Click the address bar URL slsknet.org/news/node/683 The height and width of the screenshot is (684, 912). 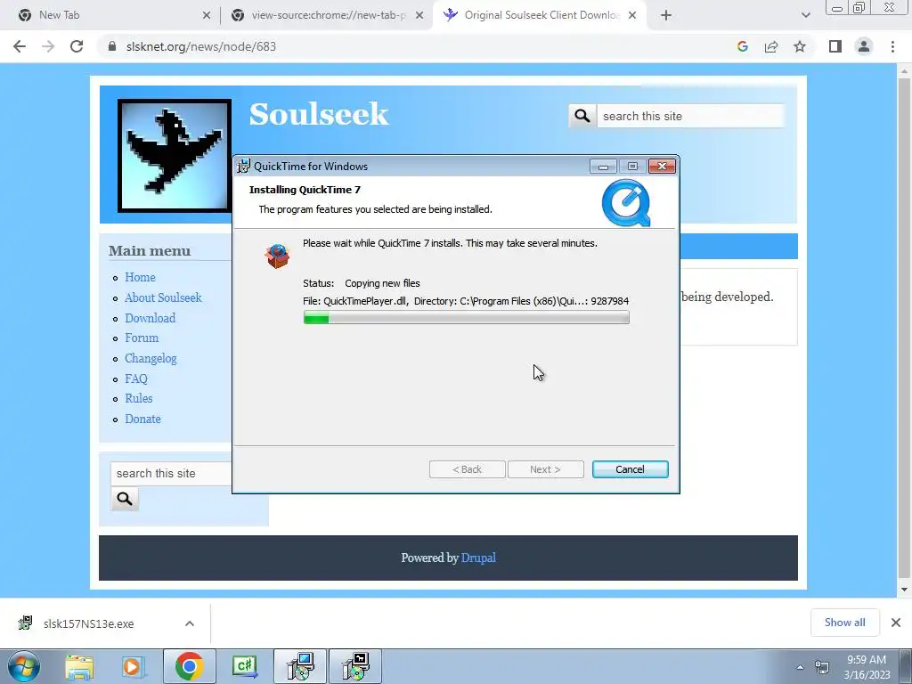(201, 46)
